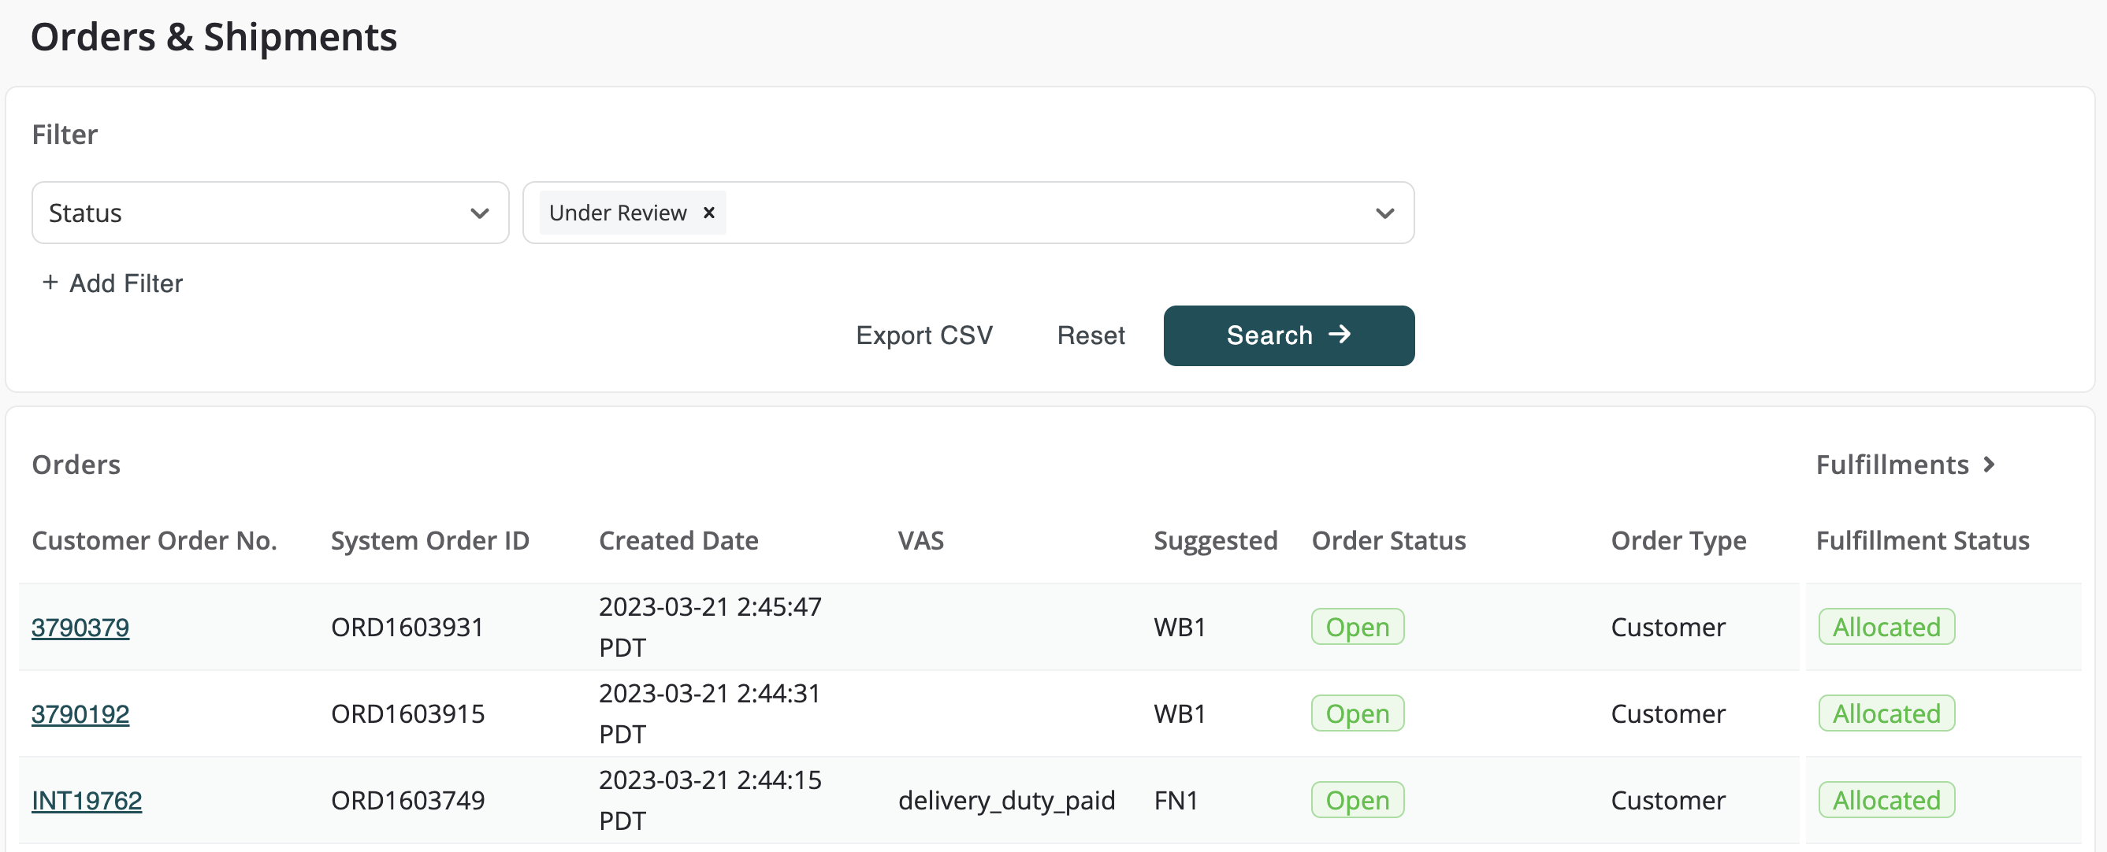The height and width of the screenshot is (852, 2107).
Task: Click Allocated badge for order INT19762
Action: pyautogui.click(x=1886, y=801)
